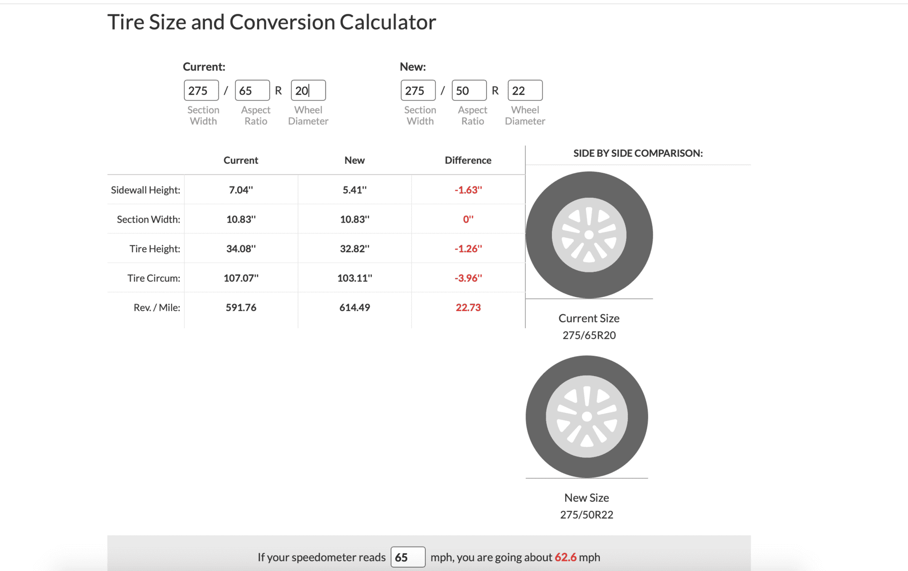The width and height of the screenshot is (908, 571).
Task: Click the 'Tire Circum:' row label
Action: click(154, 278)
